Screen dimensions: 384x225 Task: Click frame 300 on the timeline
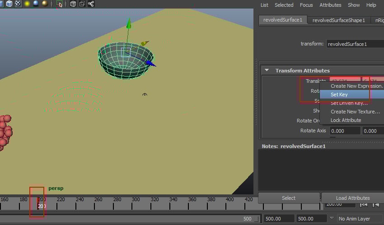click(x=136, y=205)
